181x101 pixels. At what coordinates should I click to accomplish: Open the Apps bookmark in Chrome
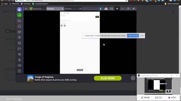click(5, 4)
